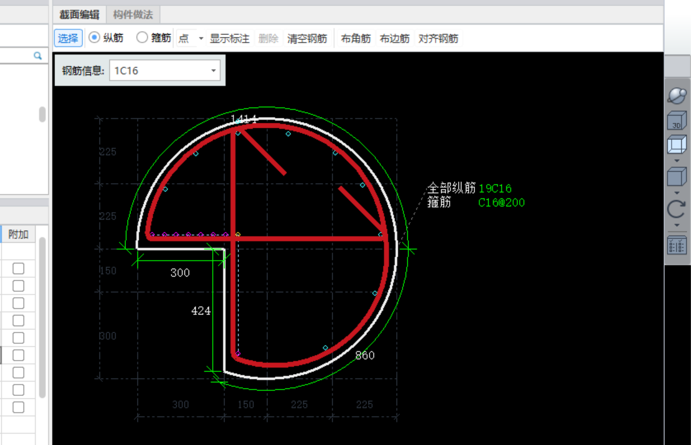
Task: Click the 附加 column header
Action: pyautogui.click(x=18, y=234)
